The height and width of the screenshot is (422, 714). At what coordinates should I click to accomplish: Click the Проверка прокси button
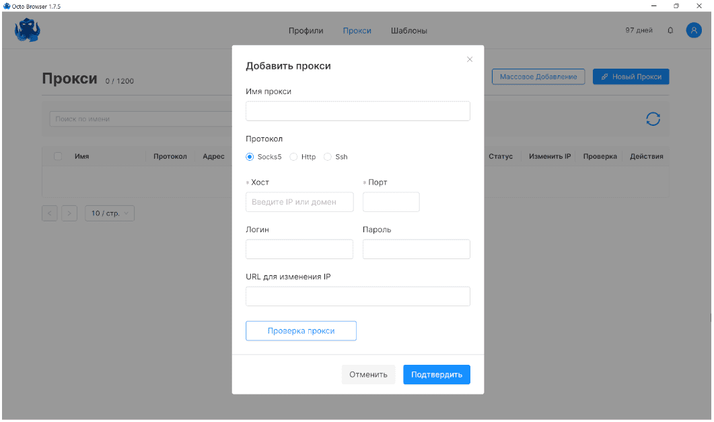pos(301,330)
